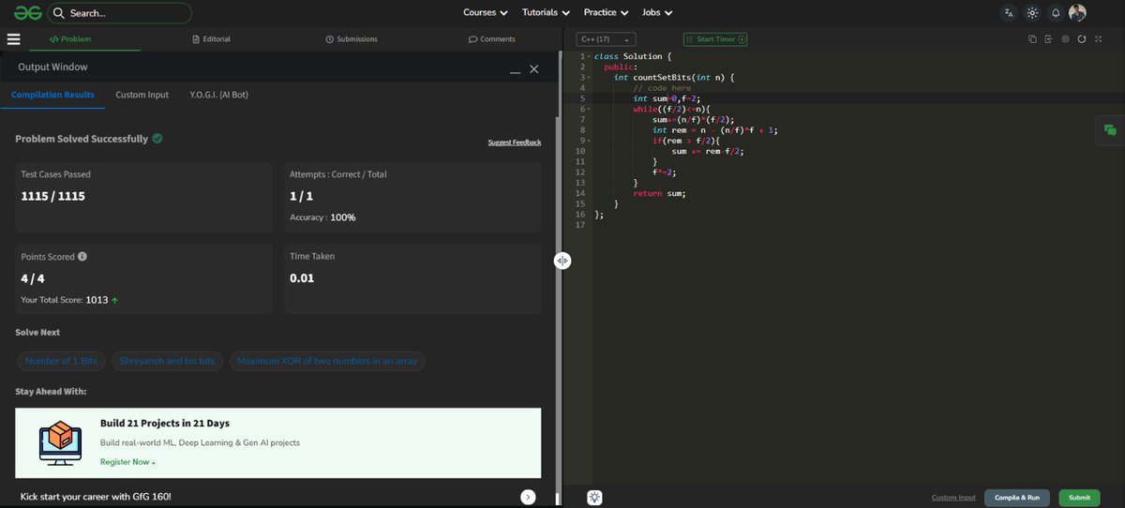This screenshot has width=1125, height=508.
Task: Expand the Tutorials menu
Action: coord(547,13)
